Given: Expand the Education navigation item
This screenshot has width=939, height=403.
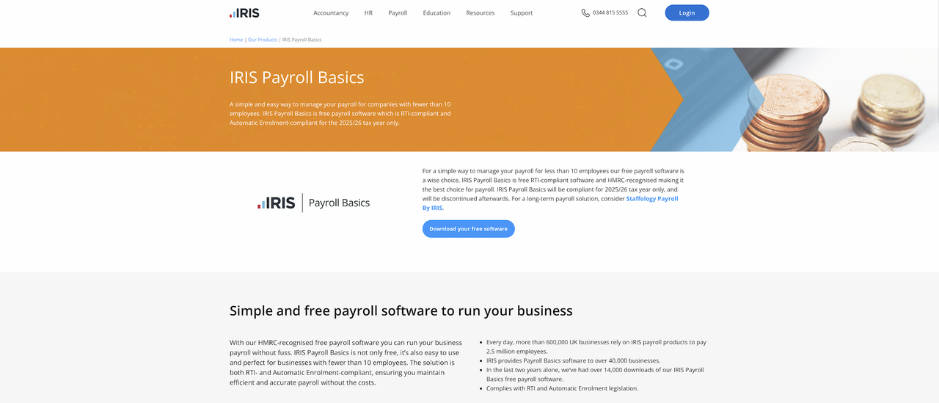Looking at the screenshot, I should click(x=436, y=13).
